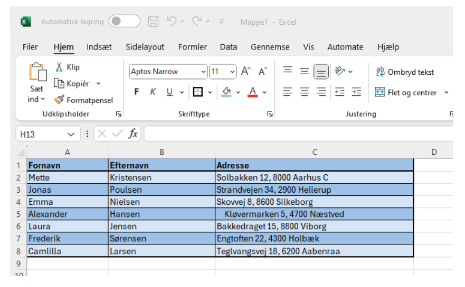Expand Flet og centrer options arrow
This screenshot has width=465, height=287.
pos(447,93)
